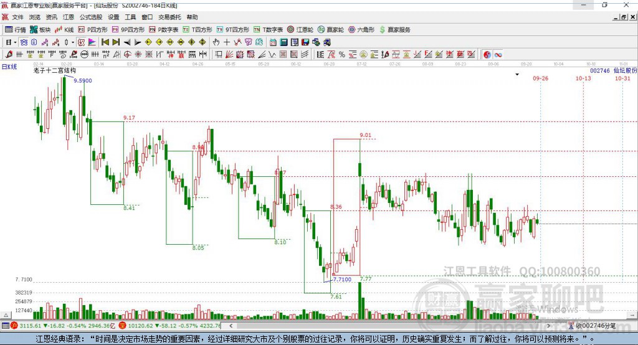The image size is (638, 345).
Task: Open the 江恩轮 Gann wheel
Action: (x=300, y=30)
